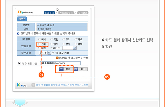
Task: Click the 5만원 이상 가능 text
Action: (60, 53)
